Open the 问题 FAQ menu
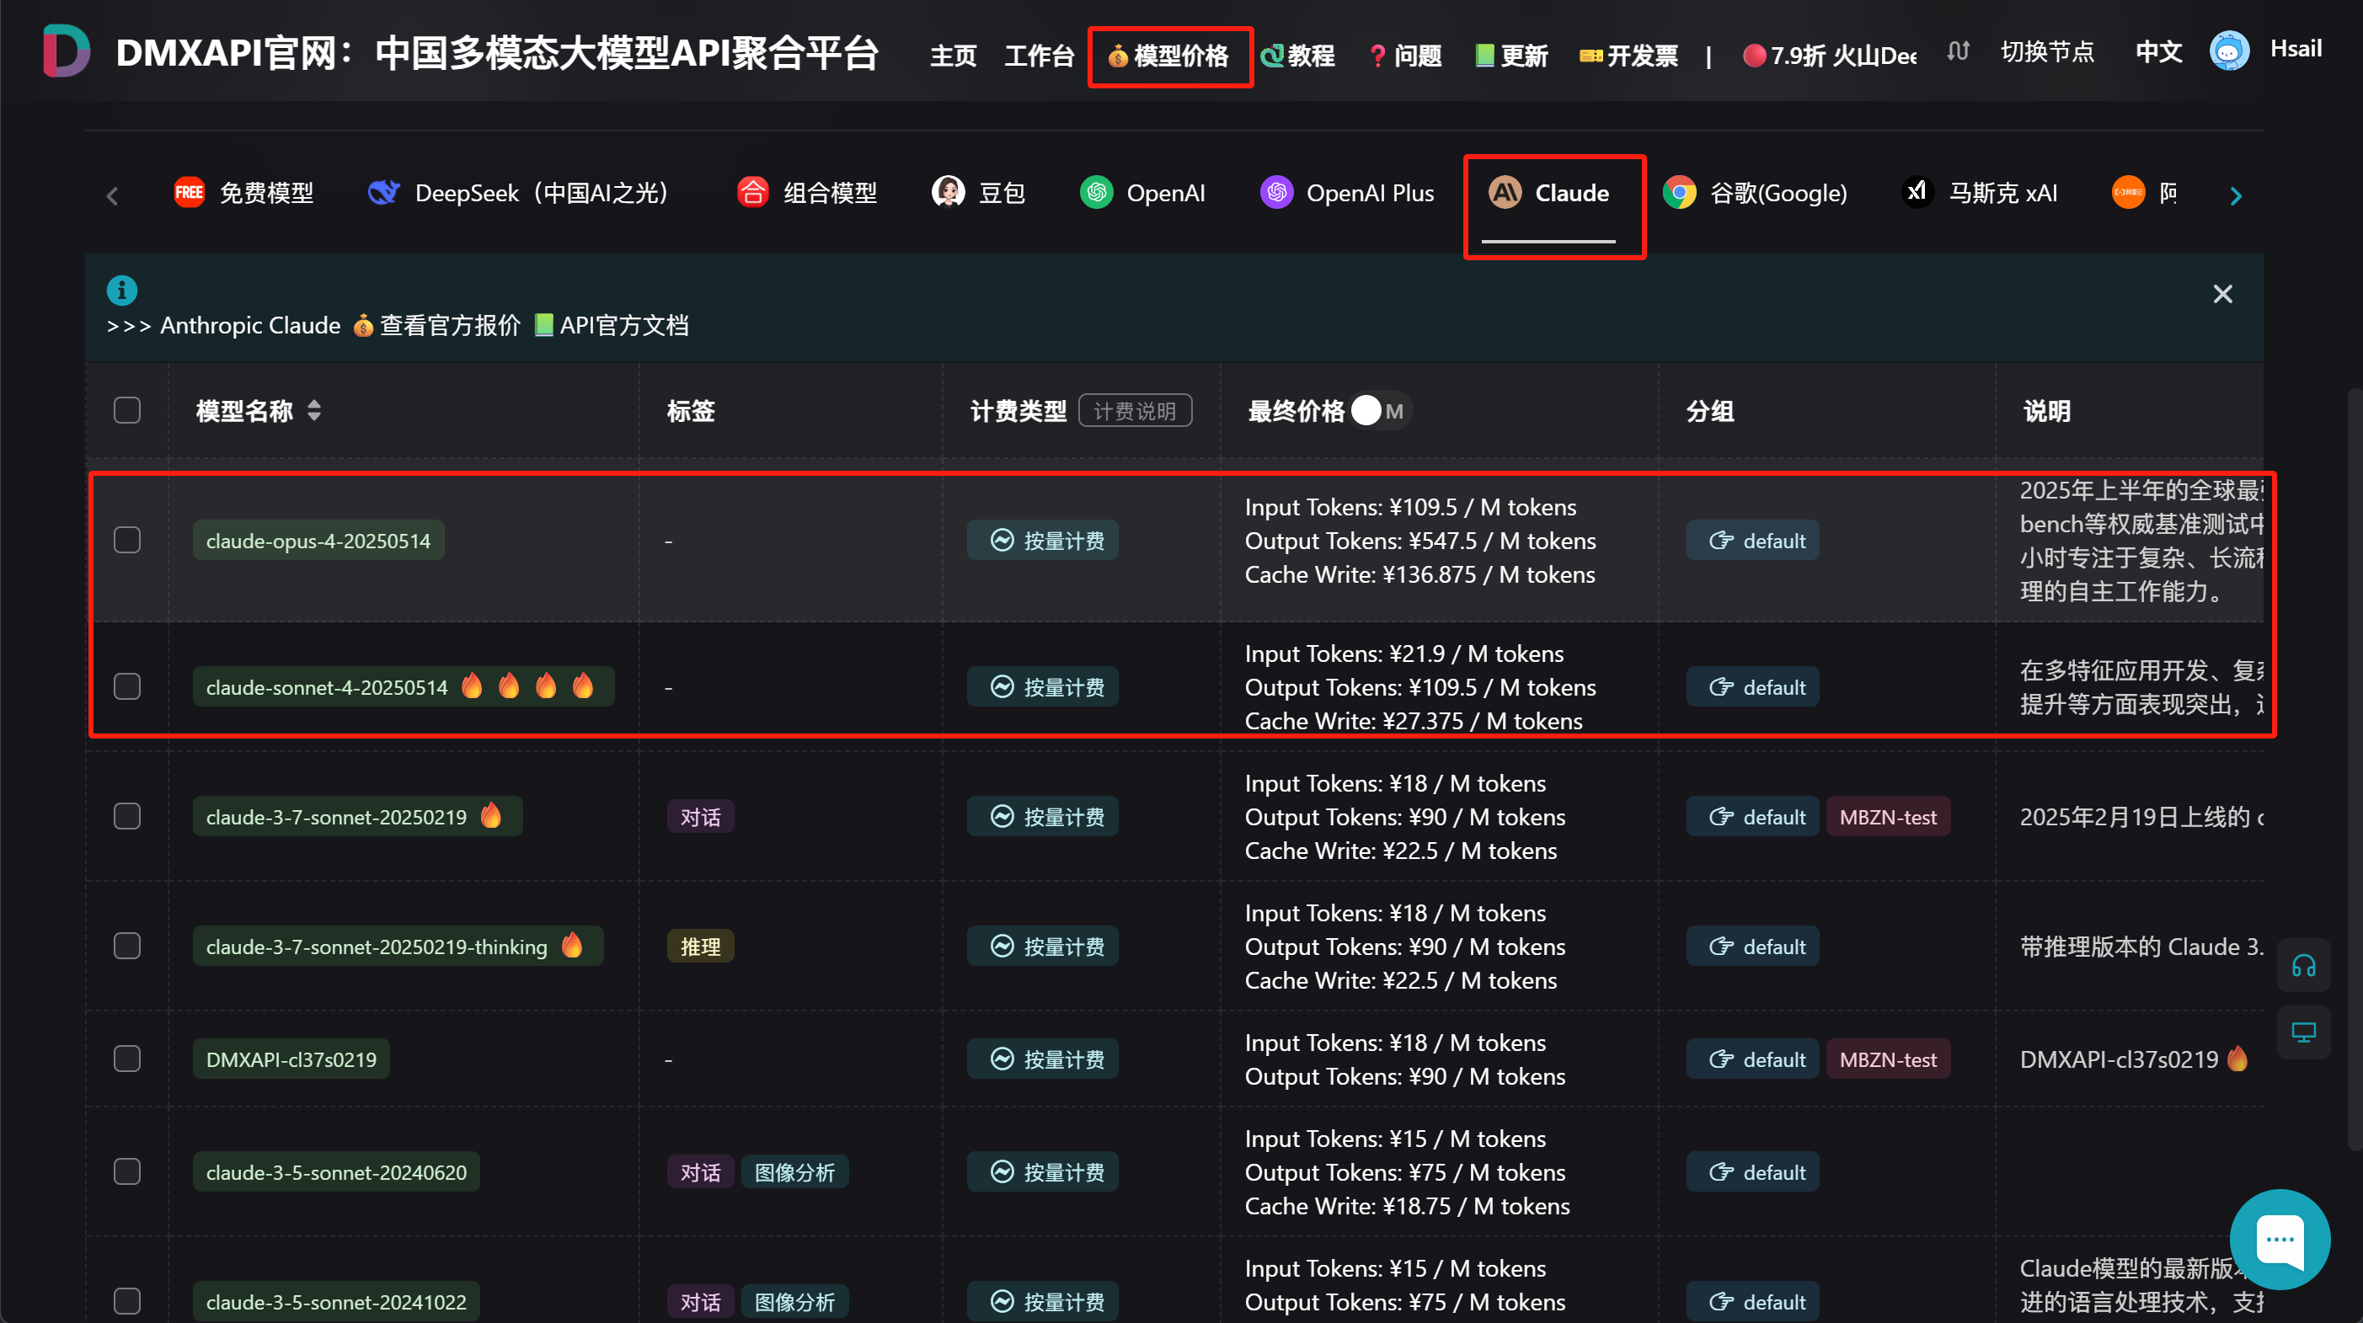The image size is (2363, 1323). [1405, 56]
